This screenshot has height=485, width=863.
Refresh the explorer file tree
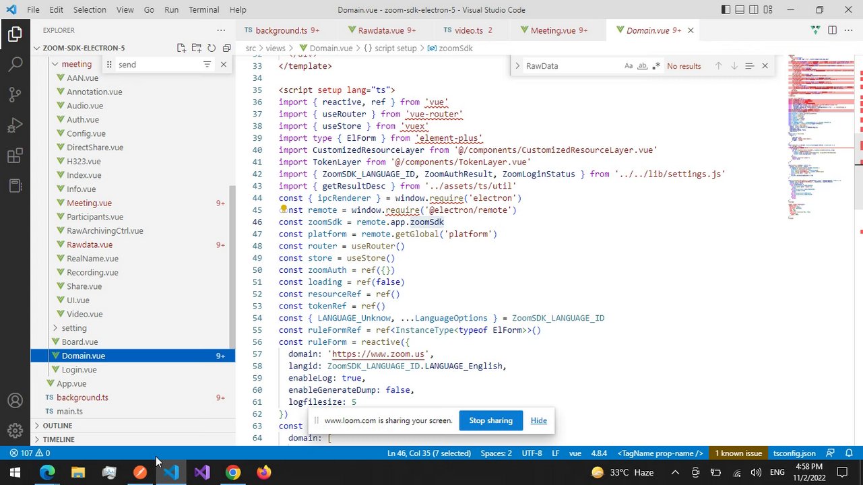coord(212,48)
